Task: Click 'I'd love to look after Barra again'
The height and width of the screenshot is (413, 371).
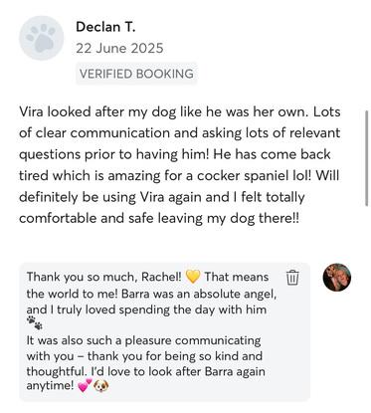Action: point(177,371)
